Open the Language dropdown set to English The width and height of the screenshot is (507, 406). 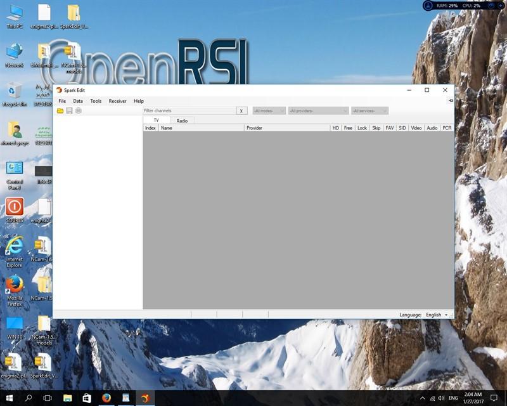tap(437, 315)
